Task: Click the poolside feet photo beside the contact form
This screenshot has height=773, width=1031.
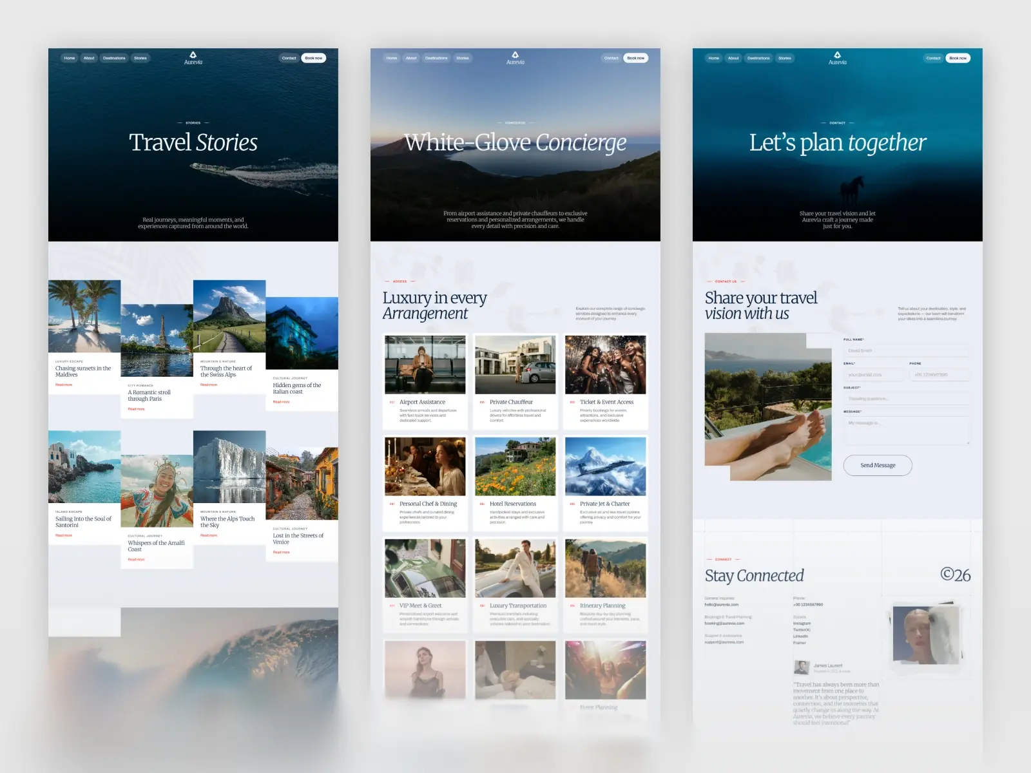Action: [768, 406]
